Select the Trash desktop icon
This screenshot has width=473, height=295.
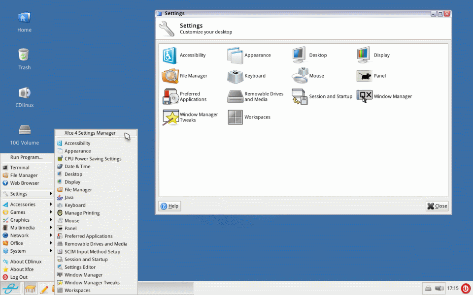tap(24, 59)
